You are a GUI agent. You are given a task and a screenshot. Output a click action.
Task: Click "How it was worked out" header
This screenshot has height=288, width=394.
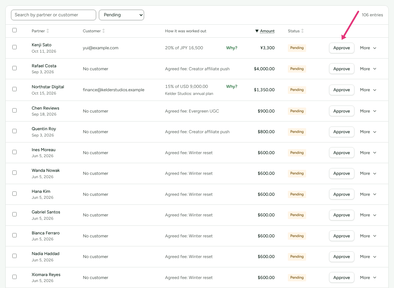tap(185, 31)
